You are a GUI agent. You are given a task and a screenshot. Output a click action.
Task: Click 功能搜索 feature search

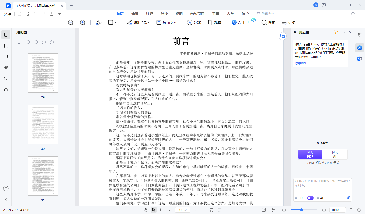(265, 14)
